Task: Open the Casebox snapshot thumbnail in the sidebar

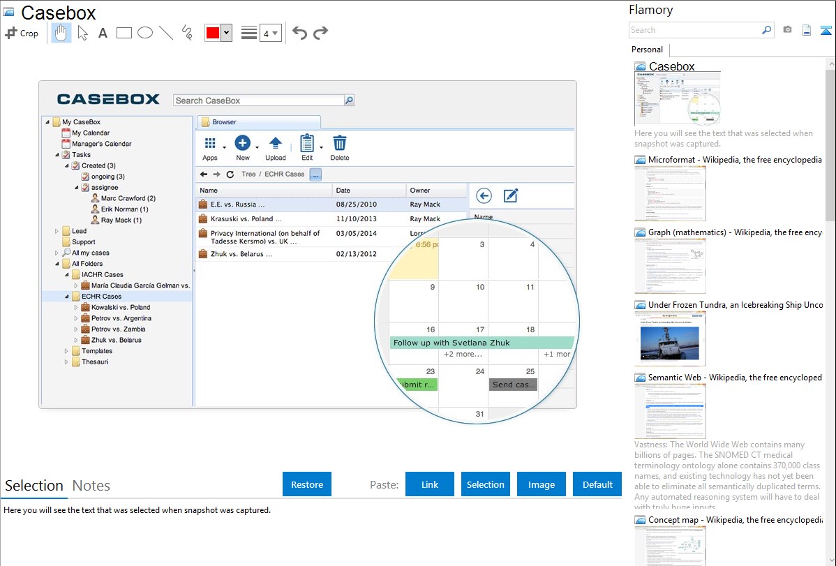Action: coord(677,99)
